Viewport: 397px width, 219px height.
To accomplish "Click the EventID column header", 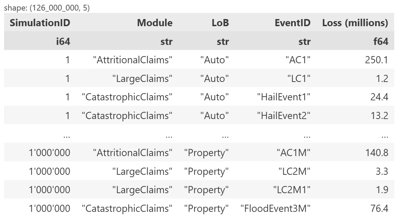I will click(x=292, y=23).
